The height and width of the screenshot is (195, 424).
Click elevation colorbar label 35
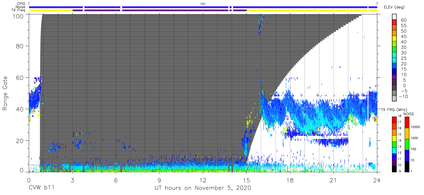[404, 47]
